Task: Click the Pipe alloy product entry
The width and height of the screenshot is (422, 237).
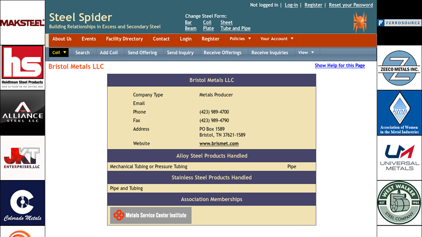Action: pos(292,166)
